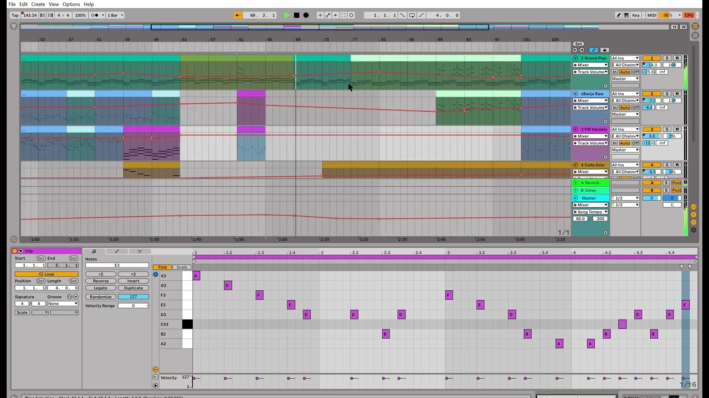
Task: Arm the 3 FM Harpsic track
Action: point(677,129)
